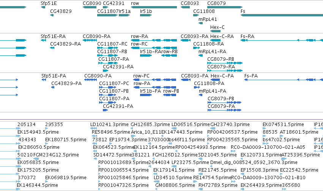Screen dimensions: 323x191
Task: Click EST label EK180715.5prime
Action: point(66,140)
